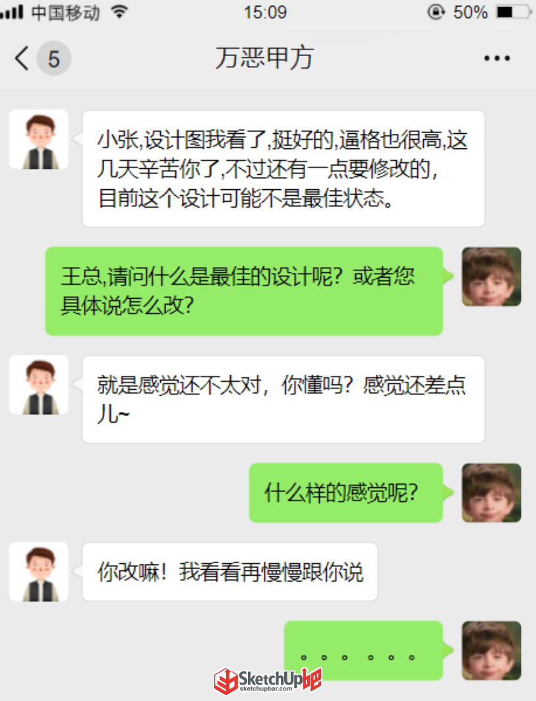536x701 pixels.
Task: Tap the white bubble 你改嘛!我看看再慢慢跟你说
Action: pos(230,572)
